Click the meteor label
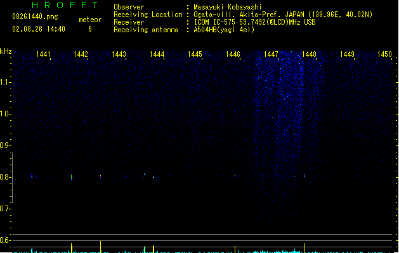 [90, 20]
